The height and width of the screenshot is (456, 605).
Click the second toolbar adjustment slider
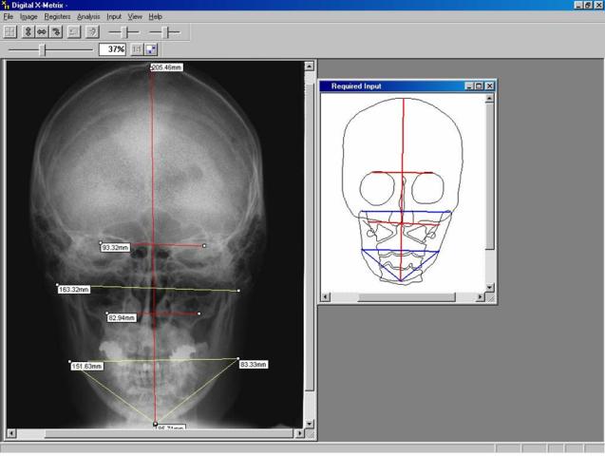click(x=164, y=32)
